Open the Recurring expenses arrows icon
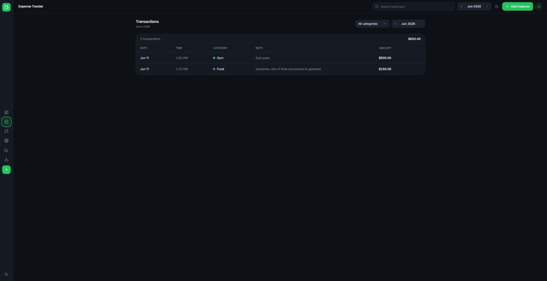The image size is (547, 281). tap(6, 131)
